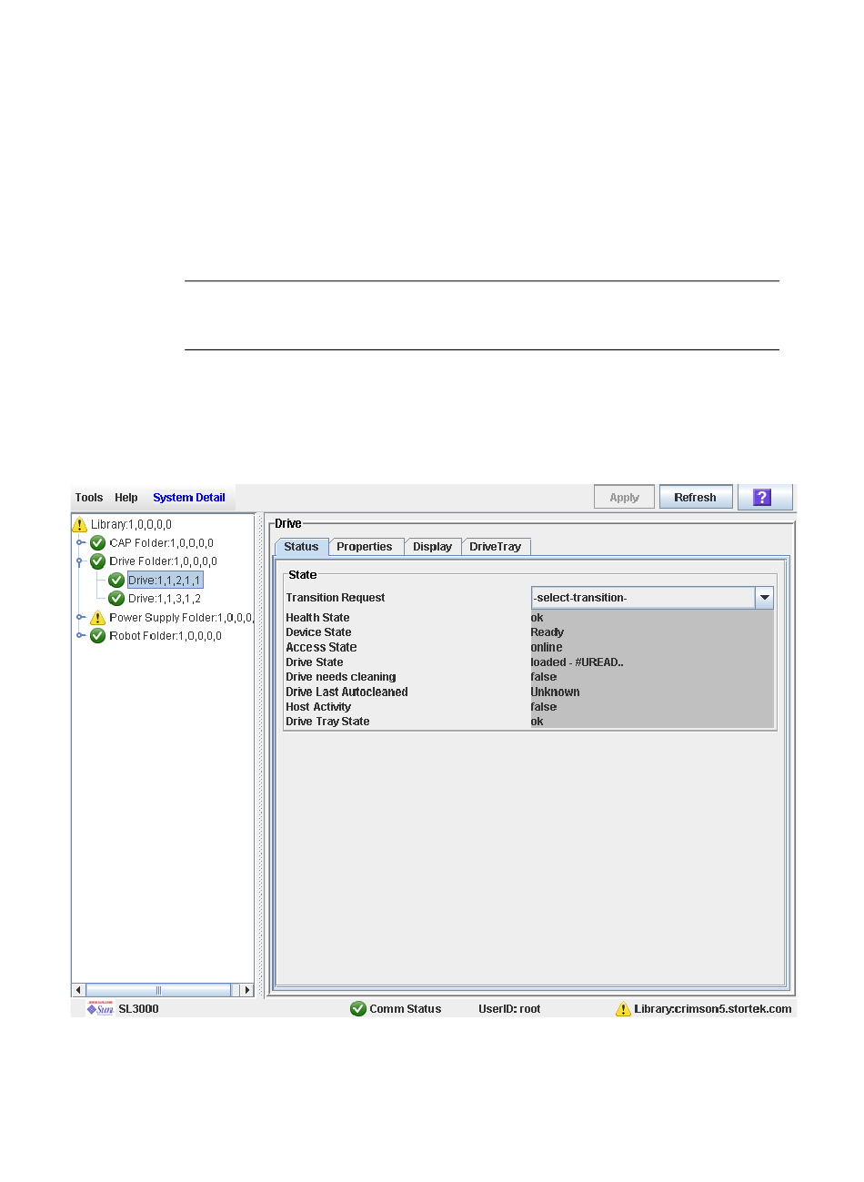The height and width of the screenshot is (1182, 864).
Task: Click the tree scrollbar left arrow
Action: pyautogui.click(x=78, y=990)
